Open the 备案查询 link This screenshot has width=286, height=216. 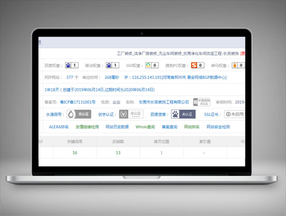169,127
